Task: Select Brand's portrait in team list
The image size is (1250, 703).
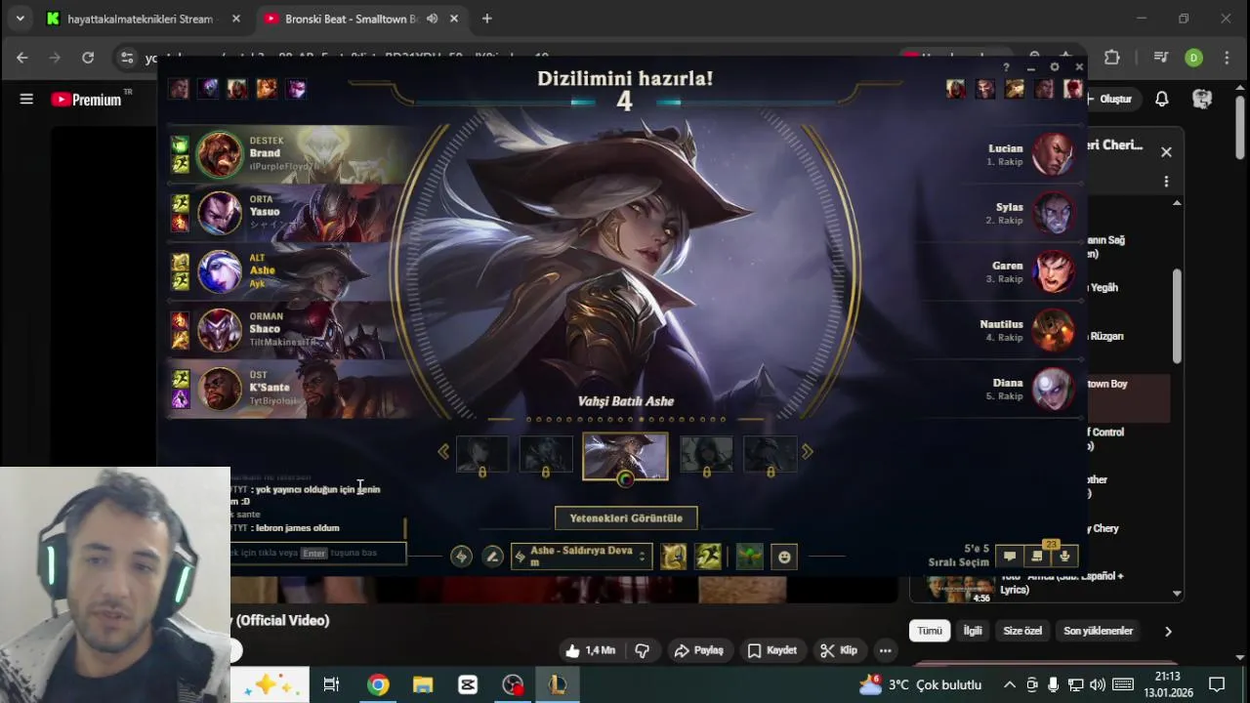Action: [220, 154]
